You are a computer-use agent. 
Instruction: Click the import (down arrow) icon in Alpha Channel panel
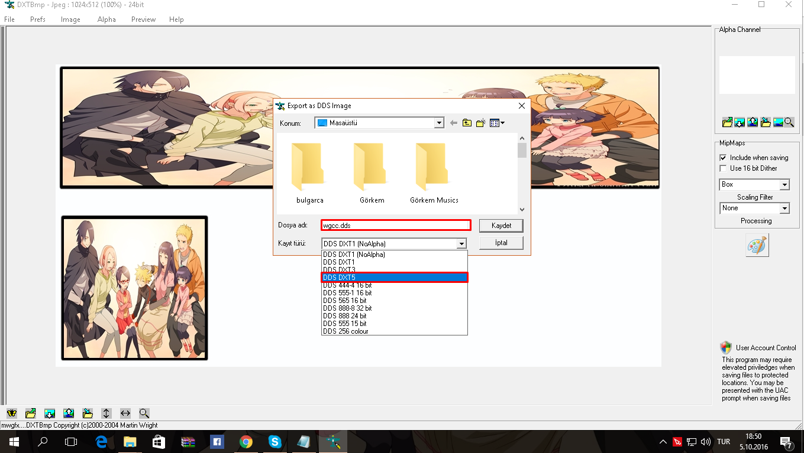(x=740, y=122)
